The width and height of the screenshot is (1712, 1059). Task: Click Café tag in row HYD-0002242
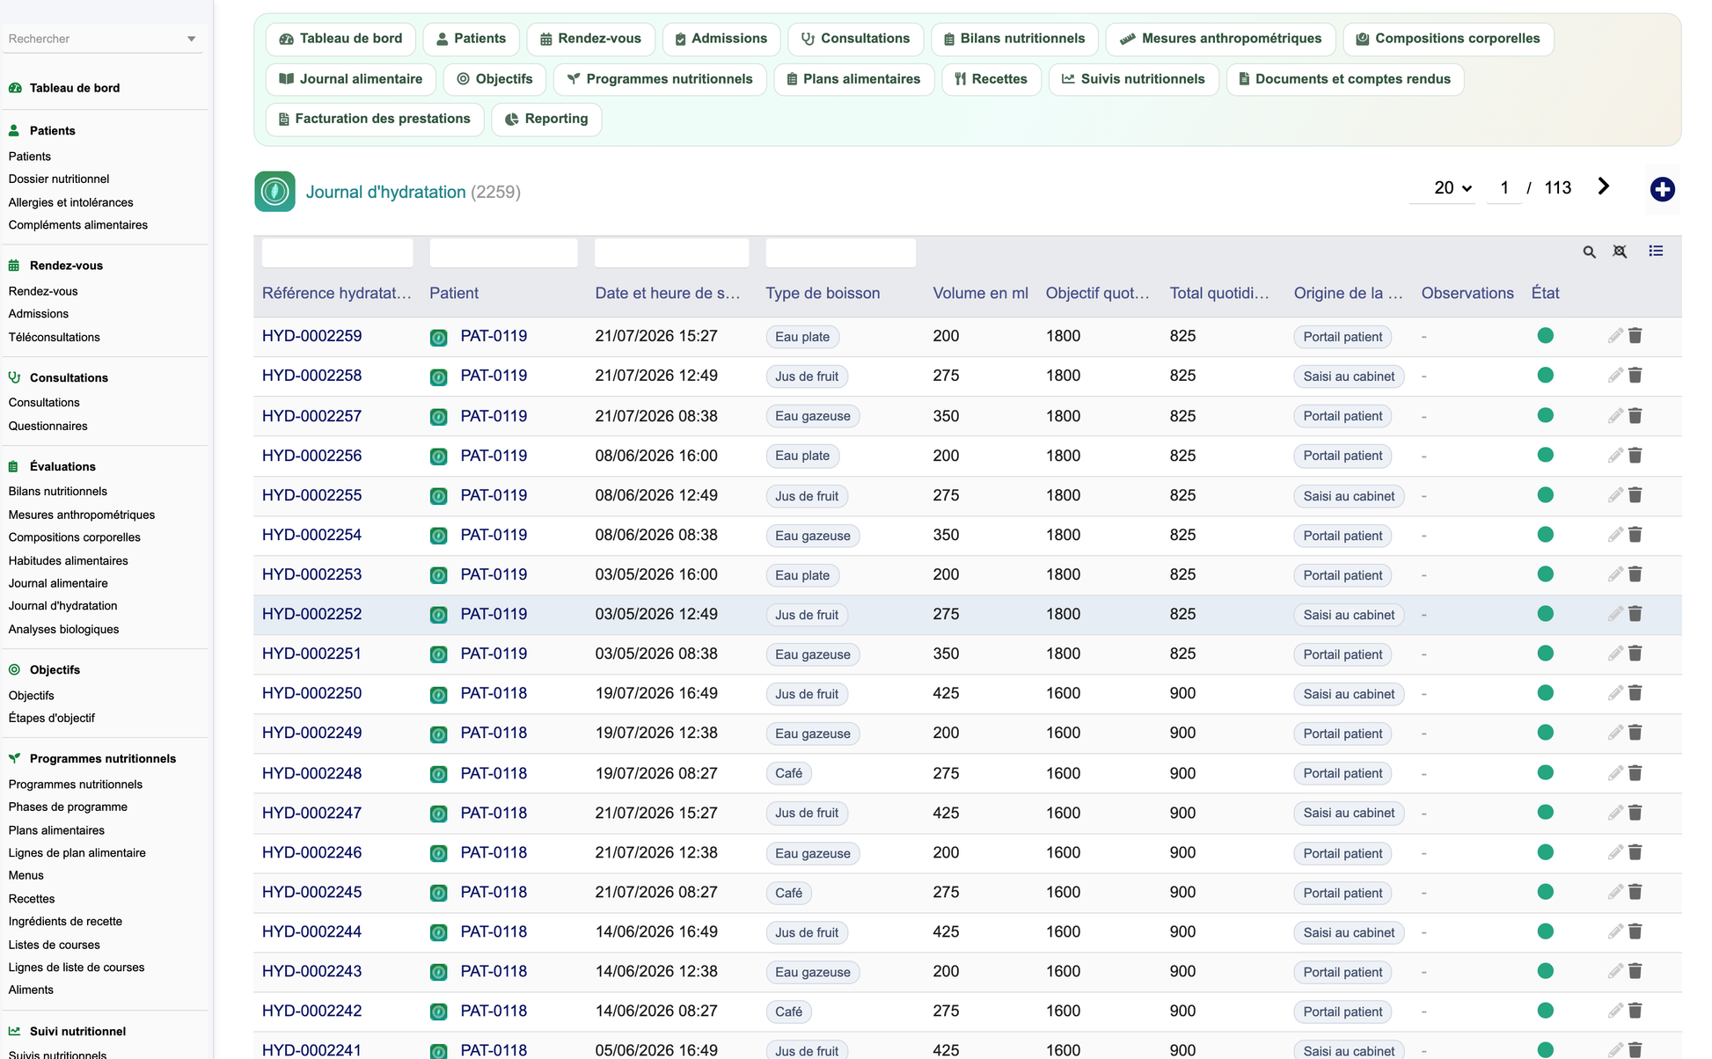(788, 1012)
